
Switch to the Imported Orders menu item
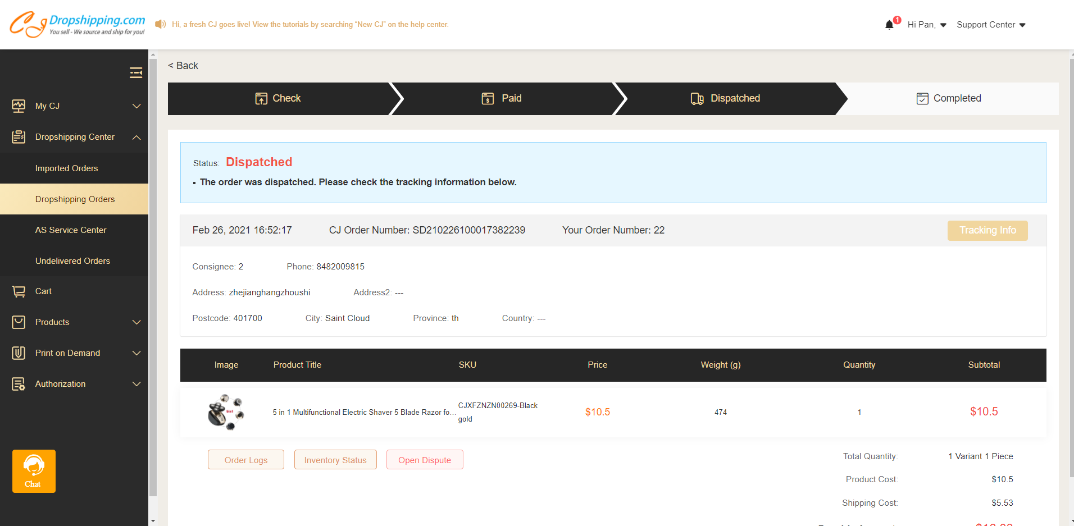66,168
